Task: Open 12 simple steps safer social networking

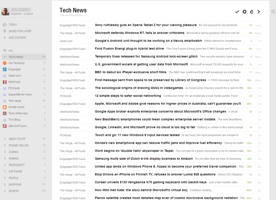Action: pos(128,96)
